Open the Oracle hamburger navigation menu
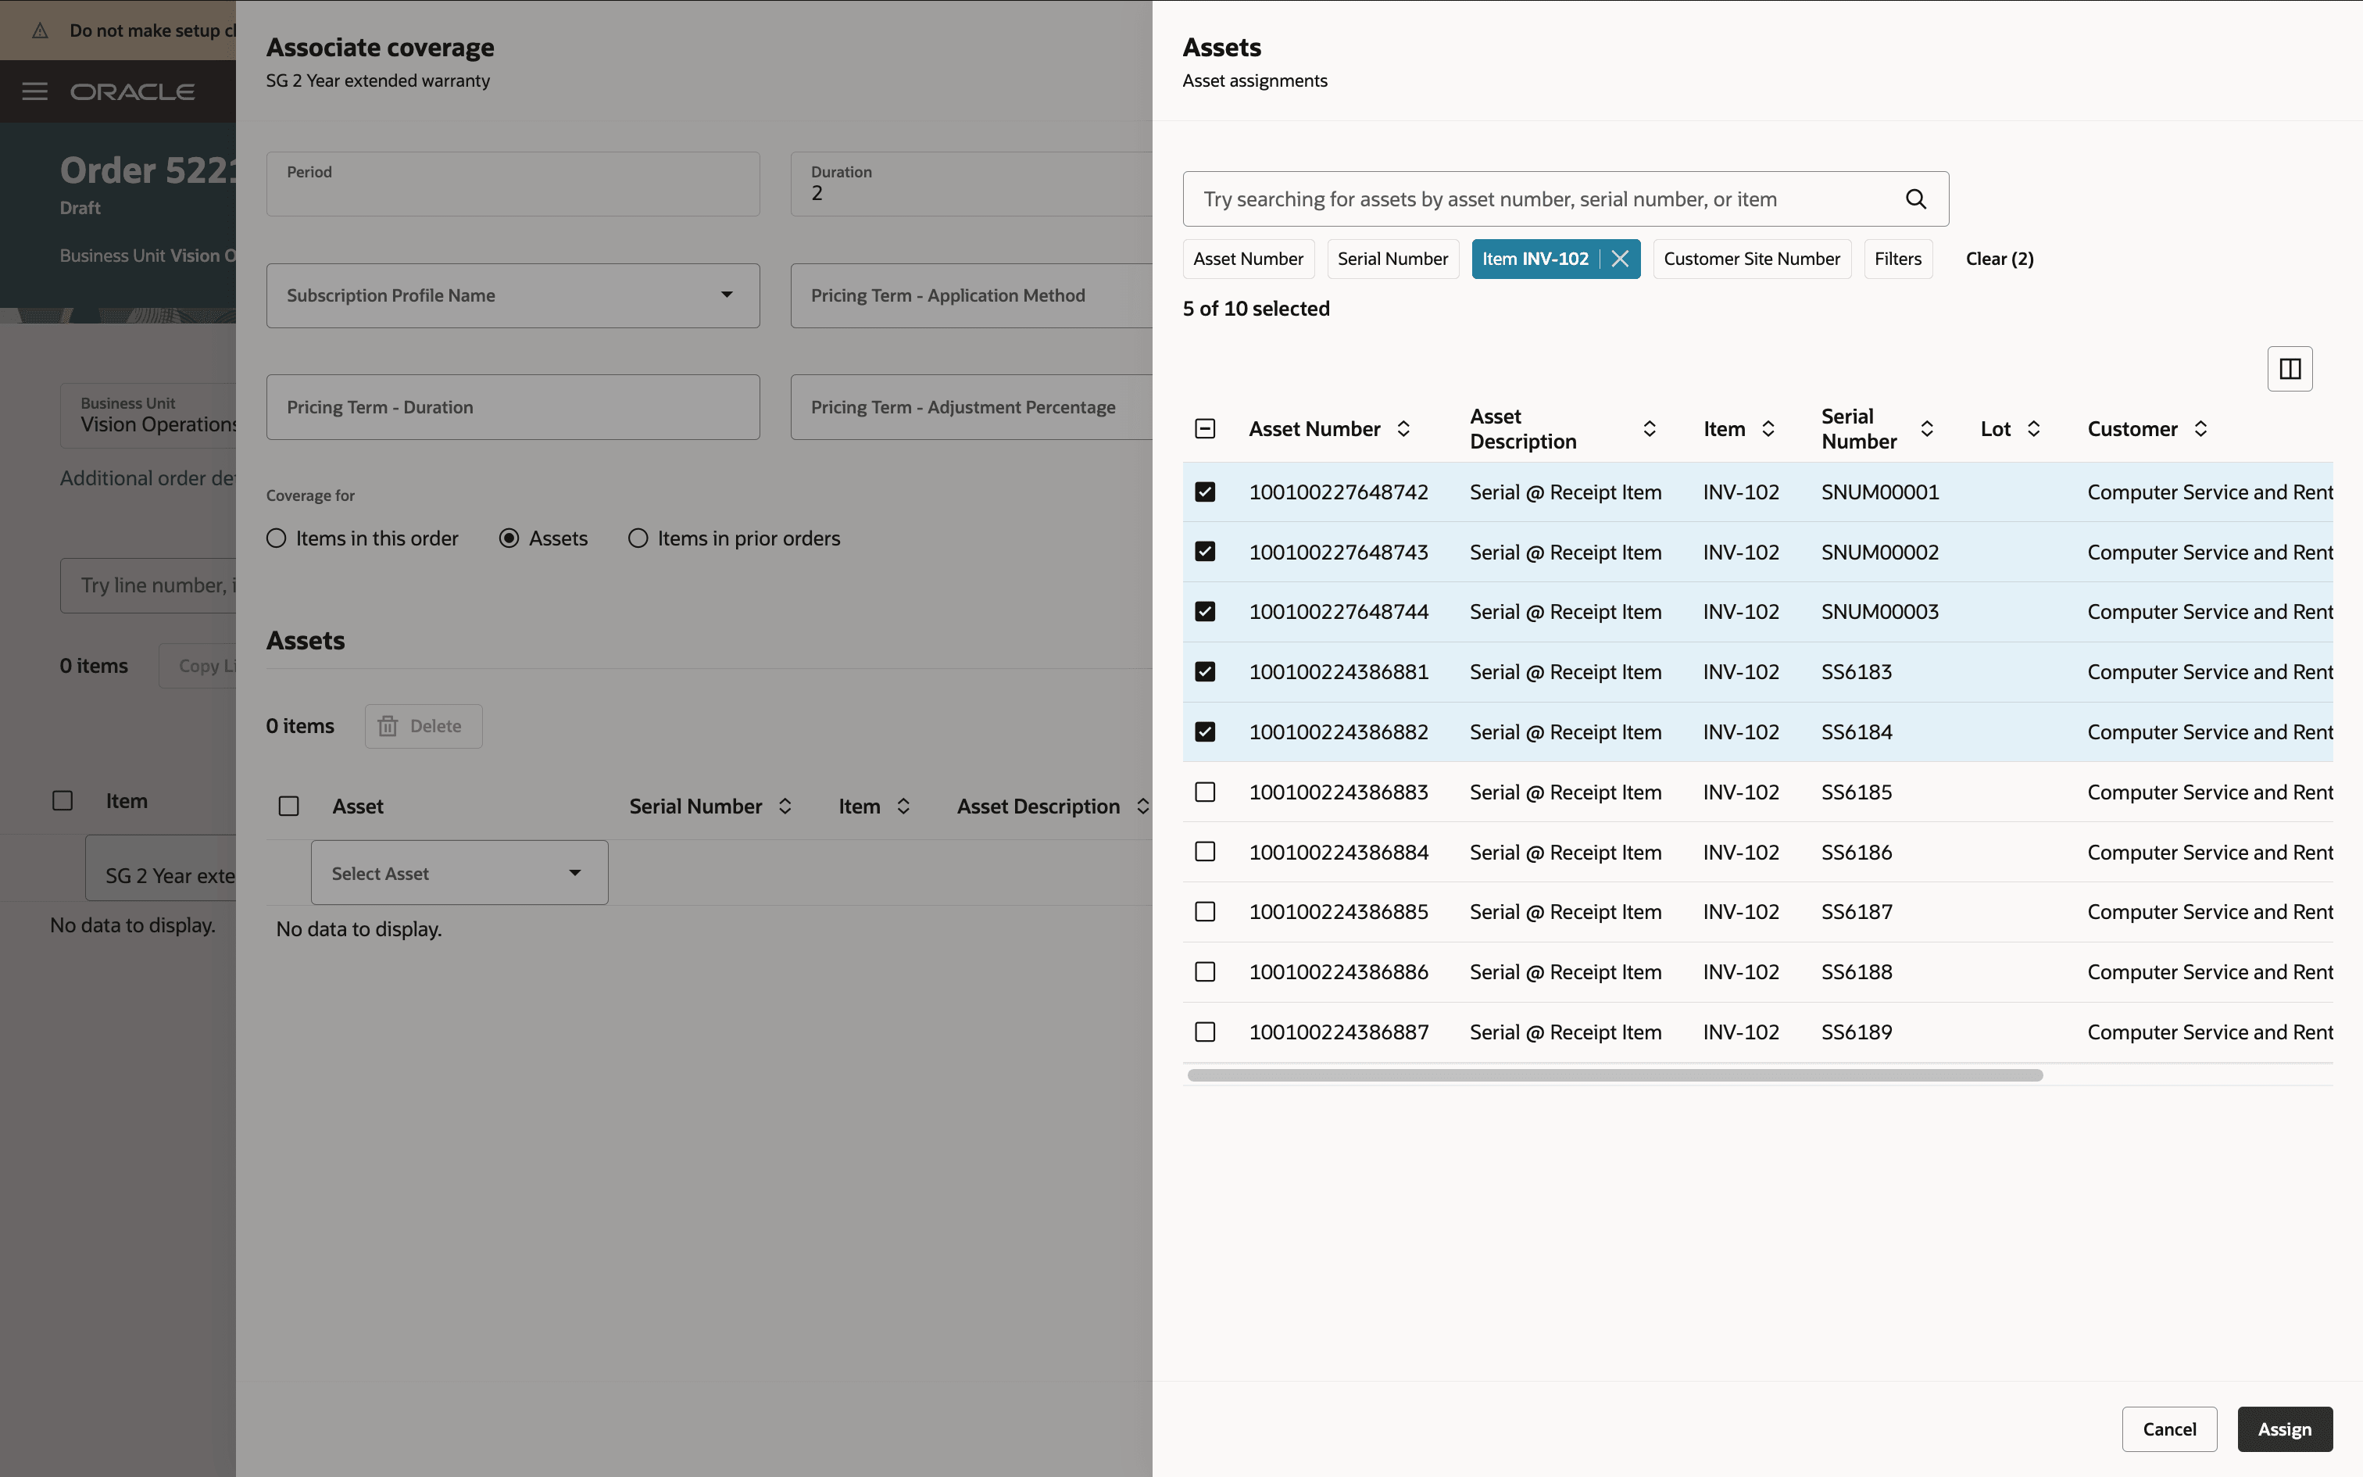The width and height of the screenshot is (2363, 1477). 35,92
